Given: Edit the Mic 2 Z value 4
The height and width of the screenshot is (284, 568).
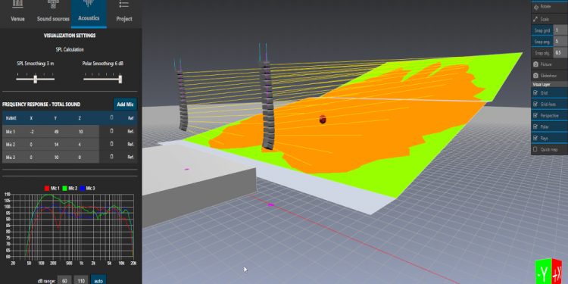Looking at the screenshot, I should click(x=80, y=144).
